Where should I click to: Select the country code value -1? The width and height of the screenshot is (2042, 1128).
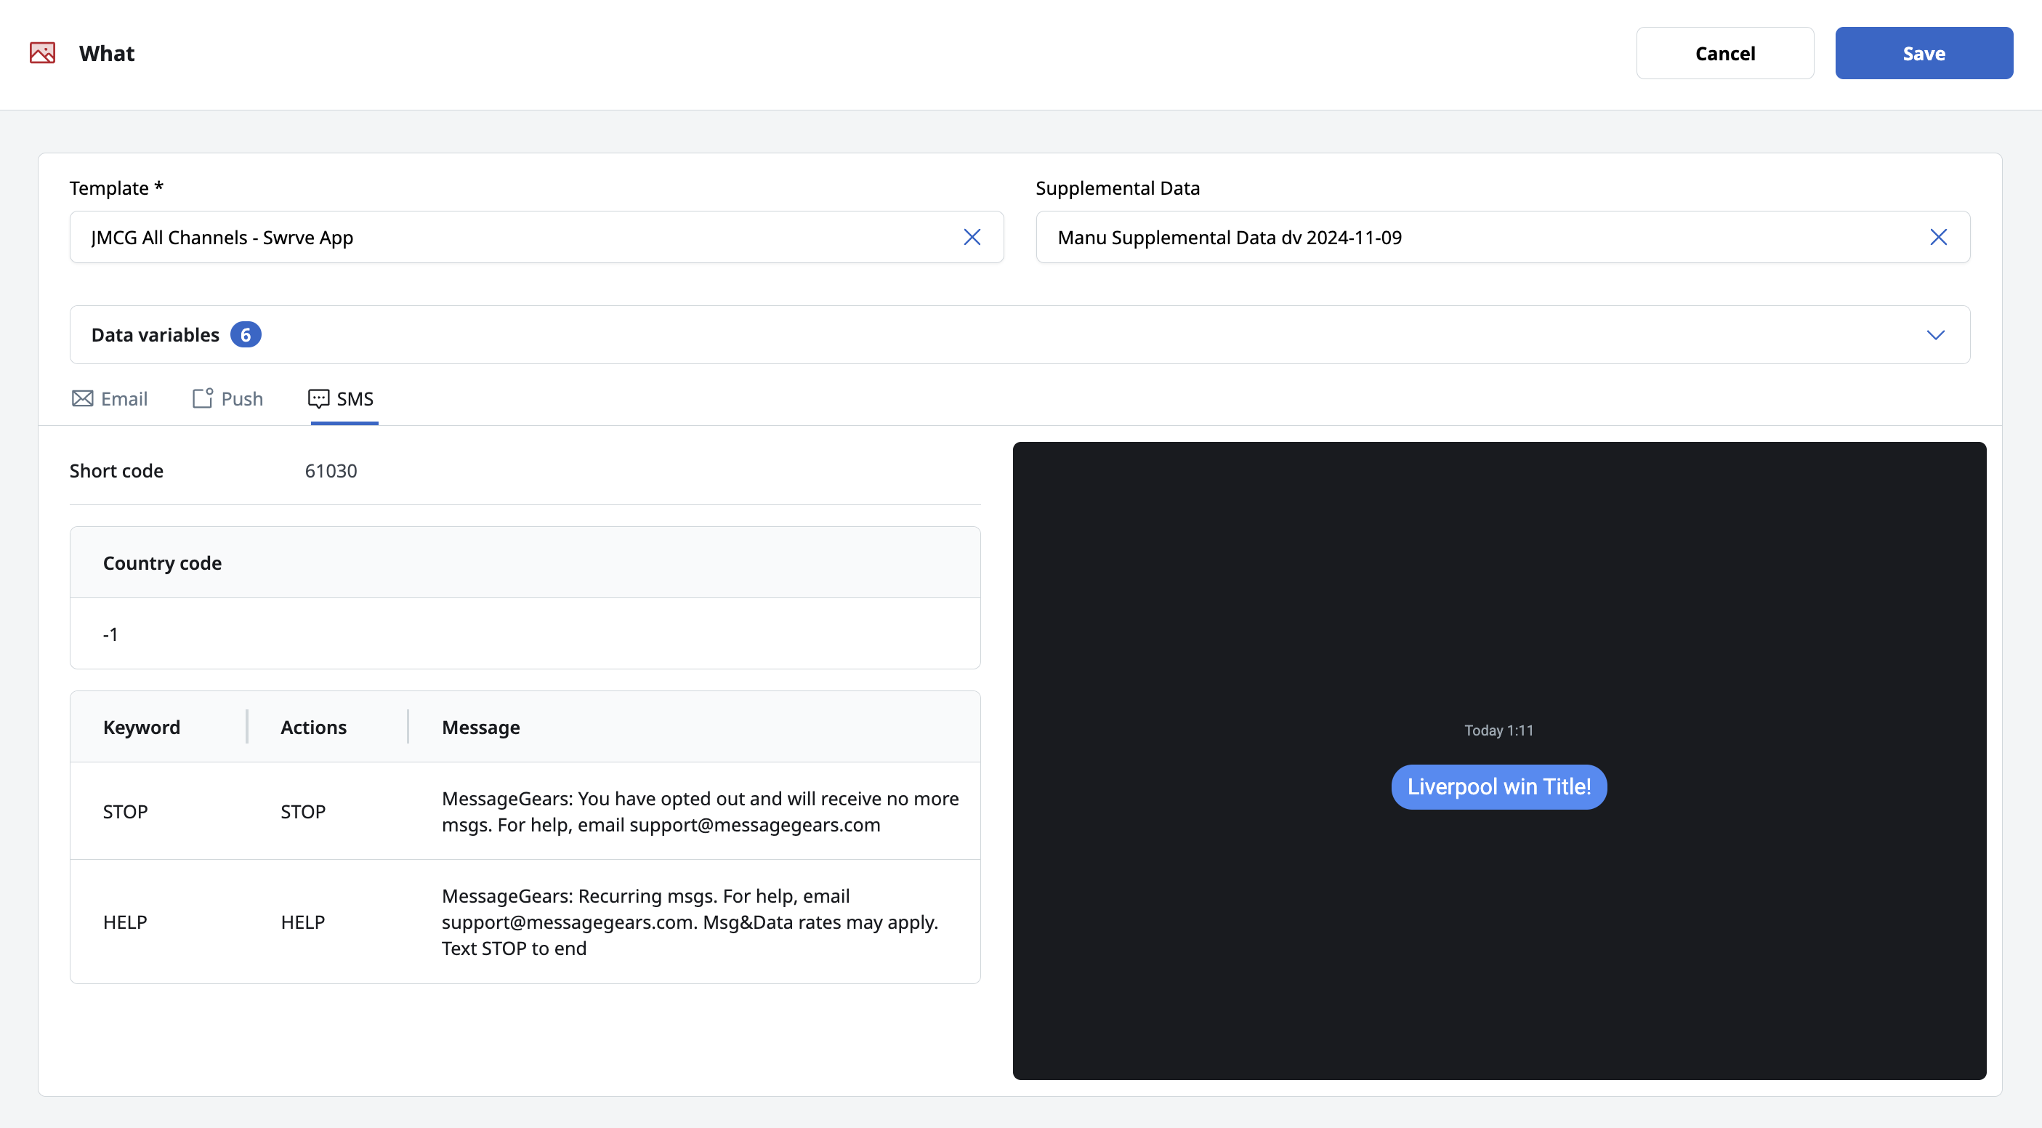click(x=110, y=634)
